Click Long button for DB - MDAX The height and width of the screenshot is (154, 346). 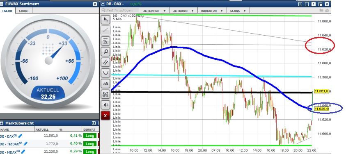tap(90, 152)
